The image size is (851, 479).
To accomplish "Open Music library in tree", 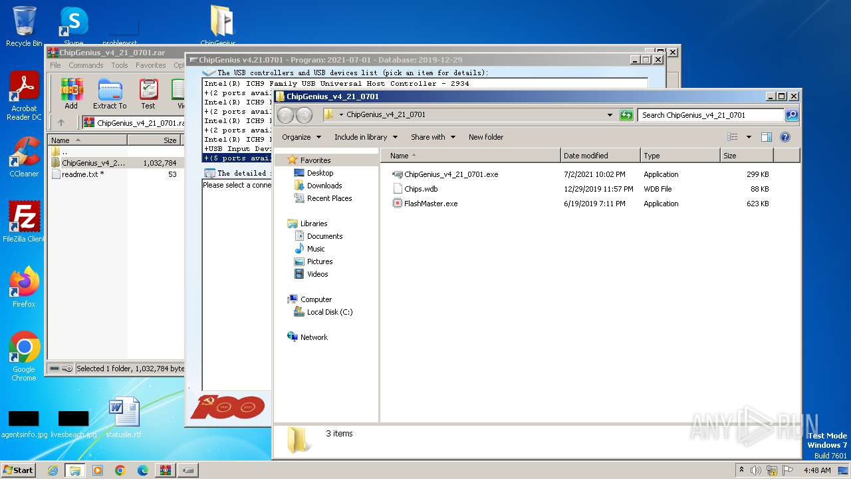I will 309,249.
